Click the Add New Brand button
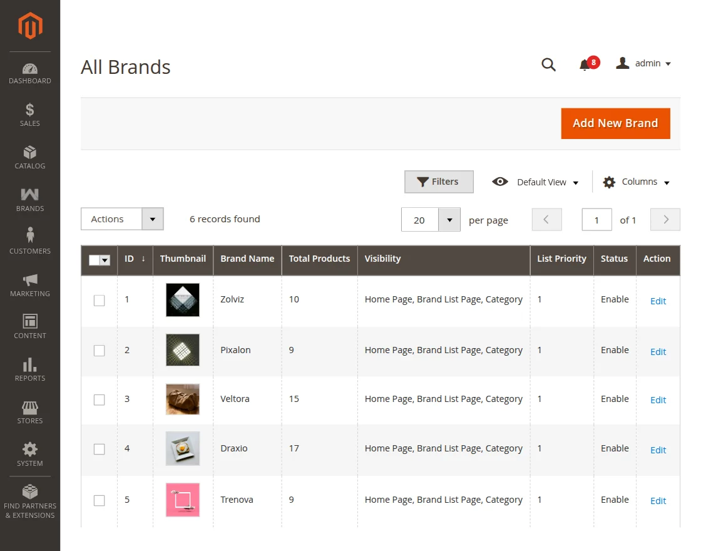The width and height of the screenshot is (701, 551). 616,123
